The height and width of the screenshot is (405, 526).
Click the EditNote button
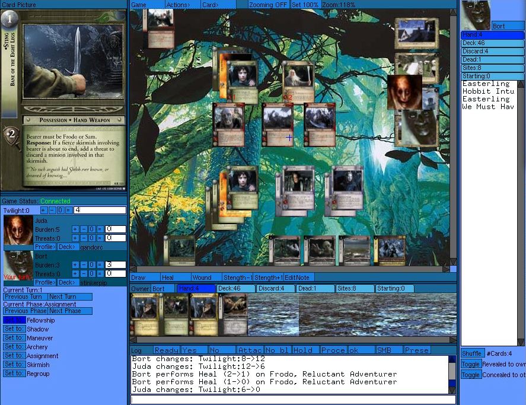pos(299,278)
